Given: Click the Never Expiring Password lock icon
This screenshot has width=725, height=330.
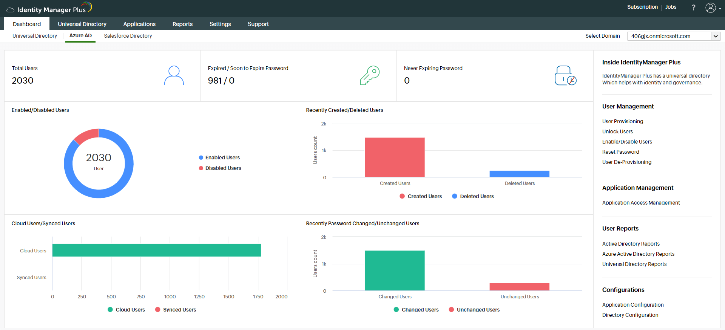Looking at the screenshot, I should [565, 76].
